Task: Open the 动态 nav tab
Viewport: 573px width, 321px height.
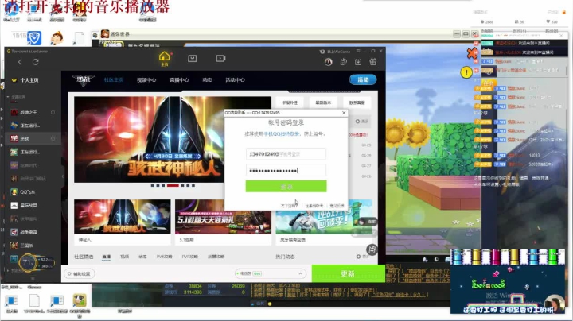Action: (207, 80)
